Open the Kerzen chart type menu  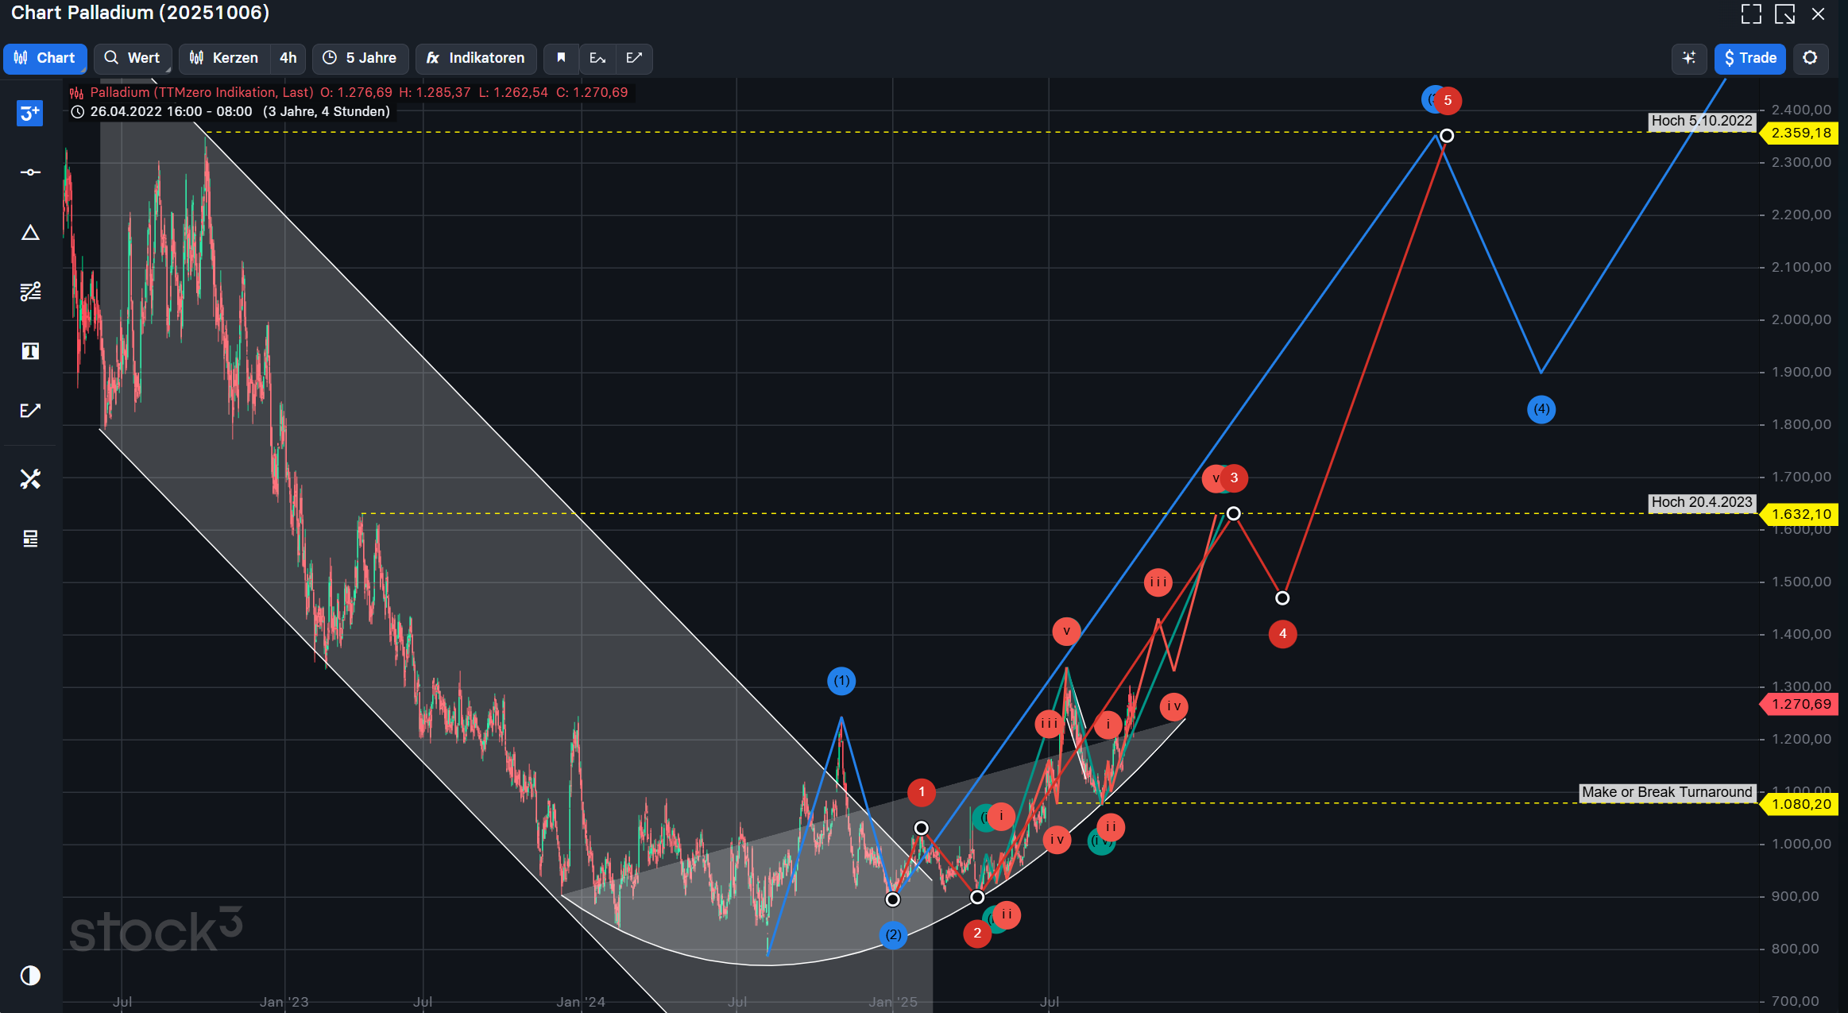(x=224, y=58)
